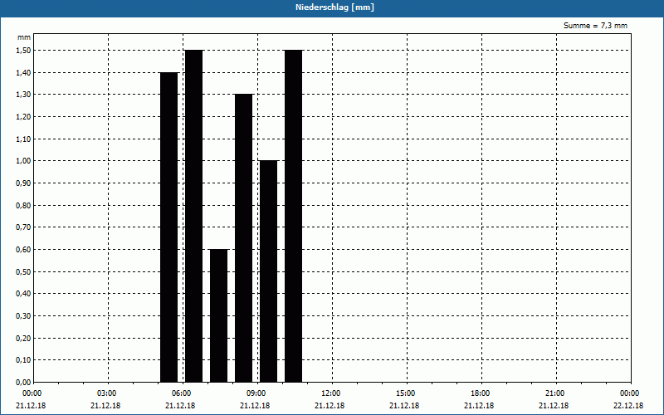
Task: Click the 21.12.18 date under 12:00
Action: click(x=330, y=406)
